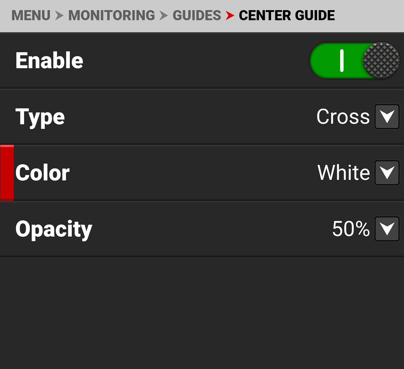The image size is (404, 369).
Task: Open the Type dropdown arrow
Action: (x=387, y=117)
